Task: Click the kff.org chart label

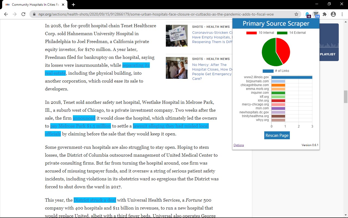Action: pos(264,97)
